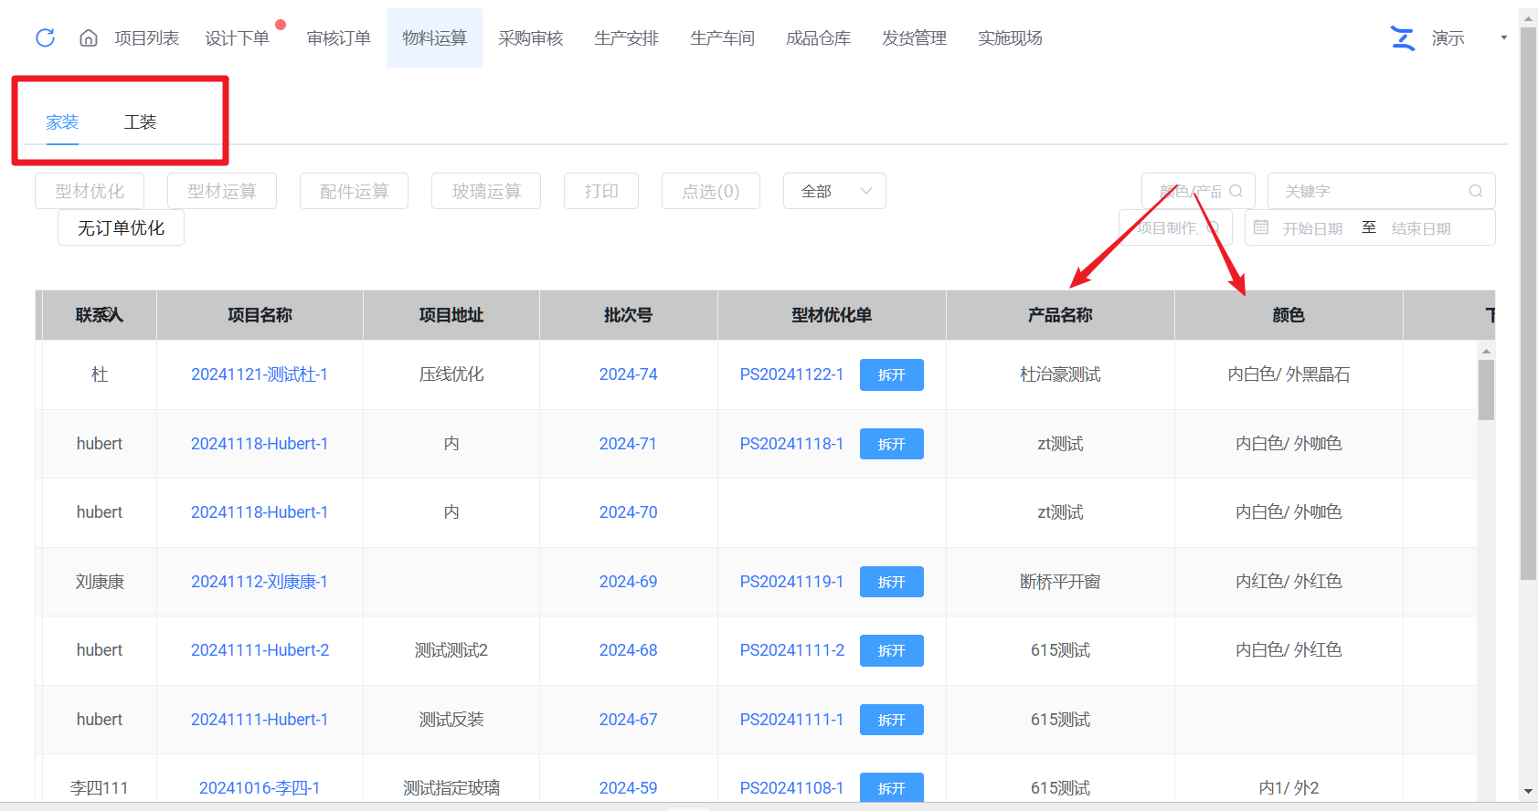Click the table's vertical scrollbar thumb
The height and width of the screenshot is (811, 1538).
coord(1486,389)
